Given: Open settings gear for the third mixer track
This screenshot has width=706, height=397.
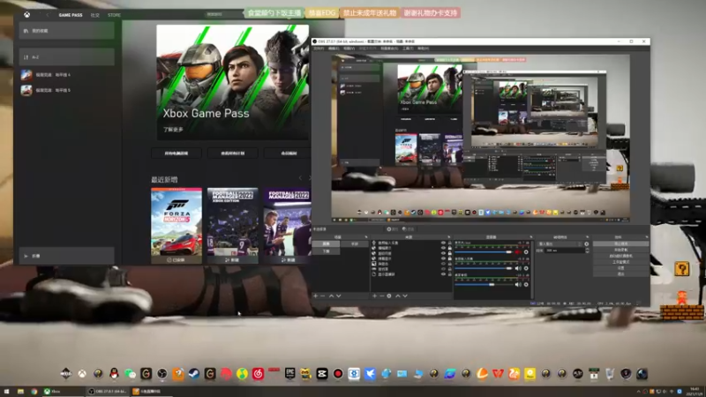Looking at the screenshot, I should [526, 284].
